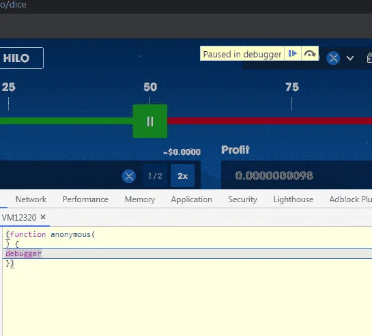Image resolution: width=372 pixels, height=336 pixels.
Task: Click the 'Paused in debugger' label
Action: (x=242, y=54)
